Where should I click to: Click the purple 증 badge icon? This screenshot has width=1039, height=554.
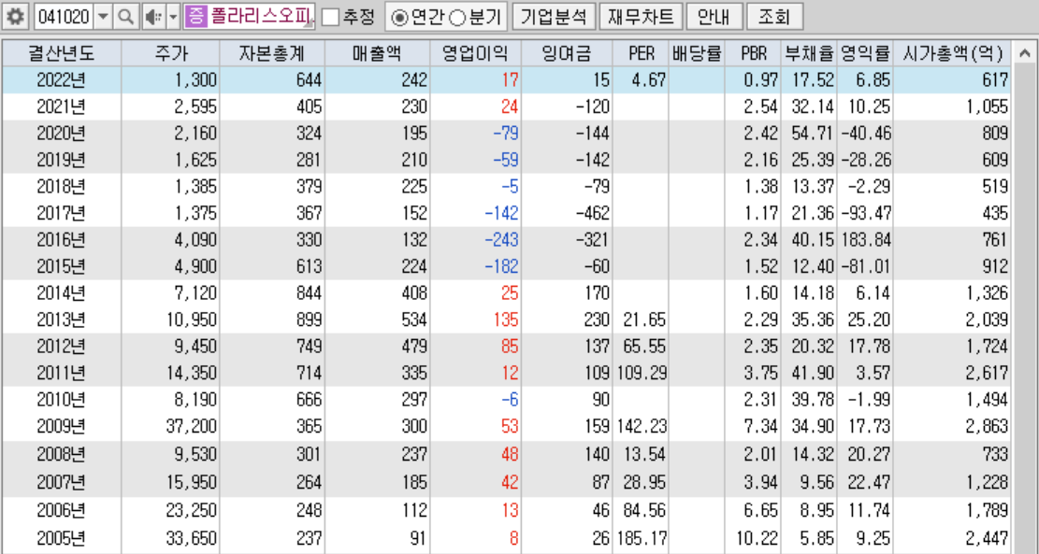(195, 17)
